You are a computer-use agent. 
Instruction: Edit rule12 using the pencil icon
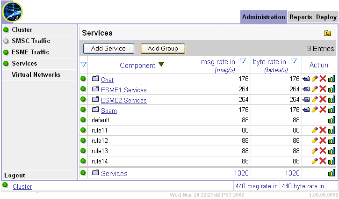tap(315, 140)
